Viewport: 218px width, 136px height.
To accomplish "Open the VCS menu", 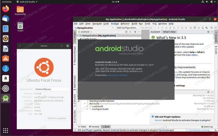I will coord(154,24).
